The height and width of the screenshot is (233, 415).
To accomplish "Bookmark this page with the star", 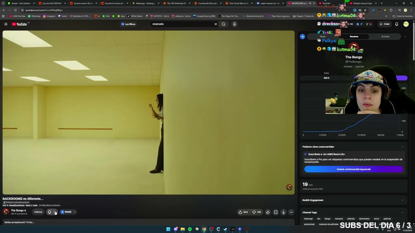I will (365, 10).
